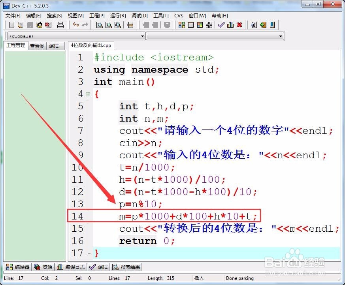Open the 工具[T] menu
This screenshot has height=285, width=345.
[x=161, y=16]
